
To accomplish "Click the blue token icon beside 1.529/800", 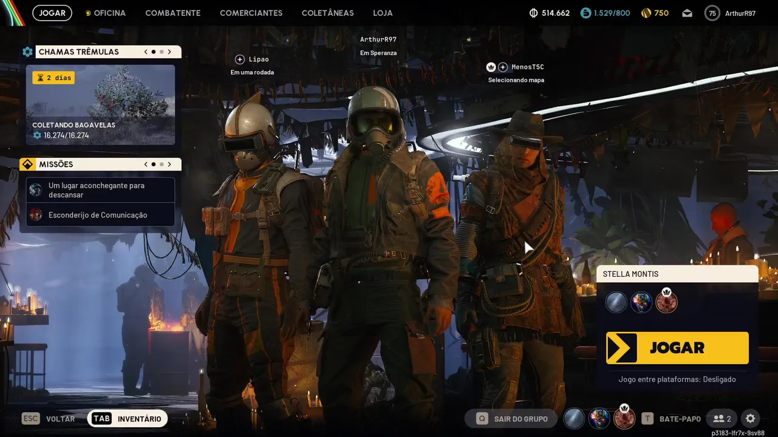I will (585, 13).
